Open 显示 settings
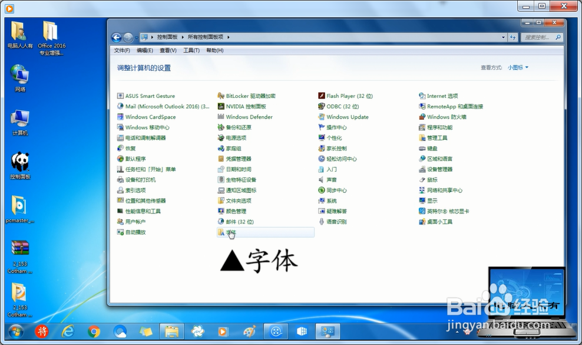 point(428,201)
